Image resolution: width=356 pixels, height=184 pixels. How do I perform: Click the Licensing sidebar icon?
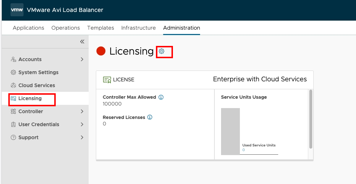coord(13,98)
